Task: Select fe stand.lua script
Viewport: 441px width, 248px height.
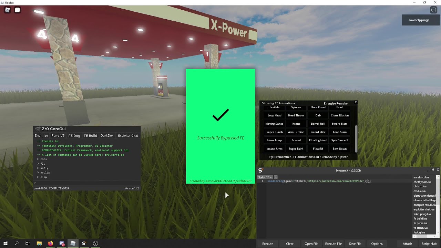Action: coord(421,228)
